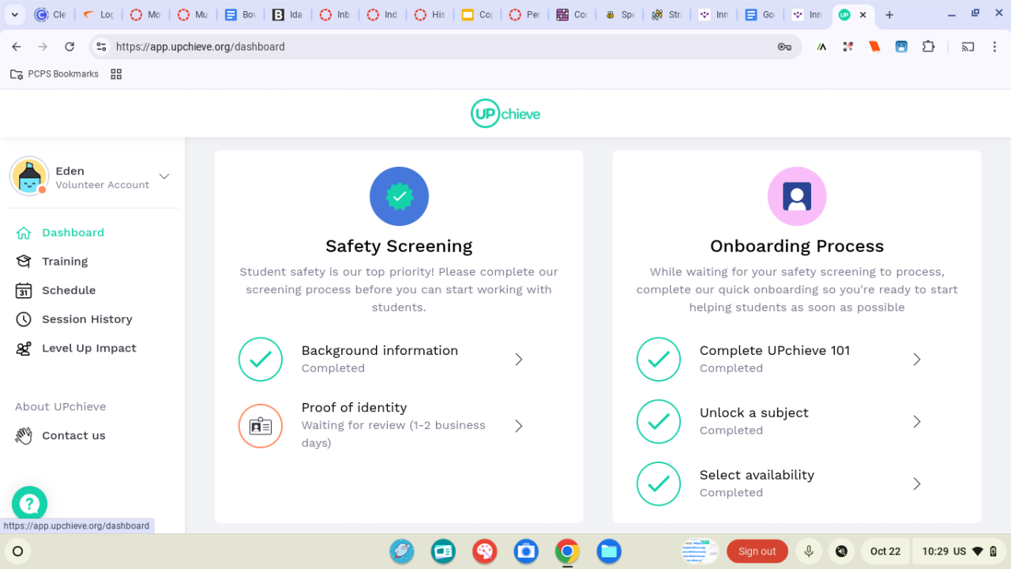Close the active UPchieve tab
Image resolution: width=1011 pixels, height=569 pixels.
click(863, 15)
